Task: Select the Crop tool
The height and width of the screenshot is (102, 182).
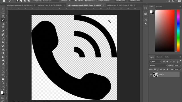Action: tap(3, 24)
